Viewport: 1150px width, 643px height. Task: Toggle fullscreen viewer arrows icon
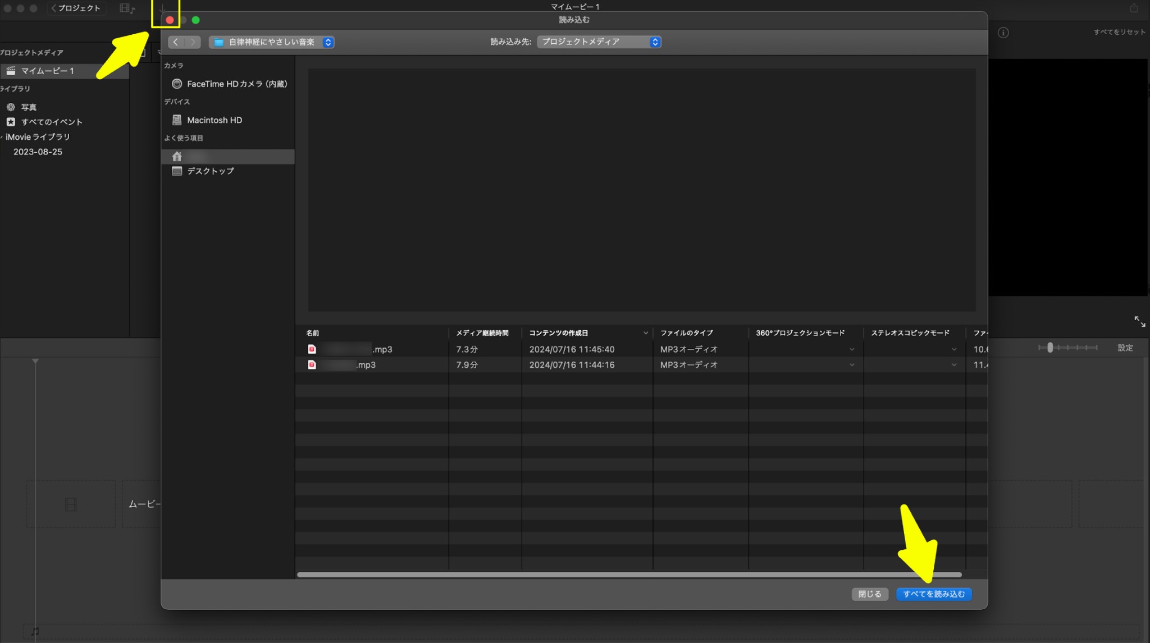[1139, 321]
